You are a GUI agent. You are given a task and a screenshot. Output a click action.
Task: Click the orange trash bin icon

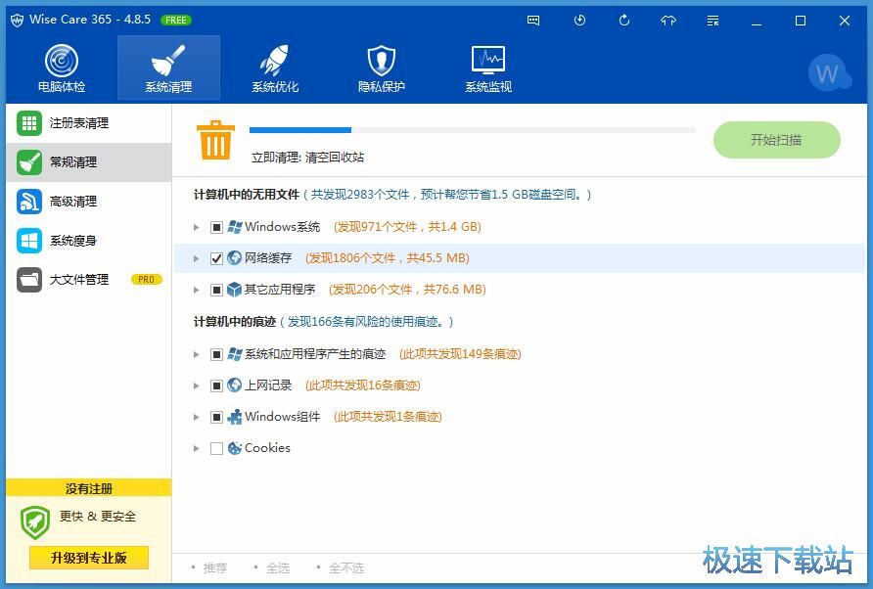click(x=215, y=140)
